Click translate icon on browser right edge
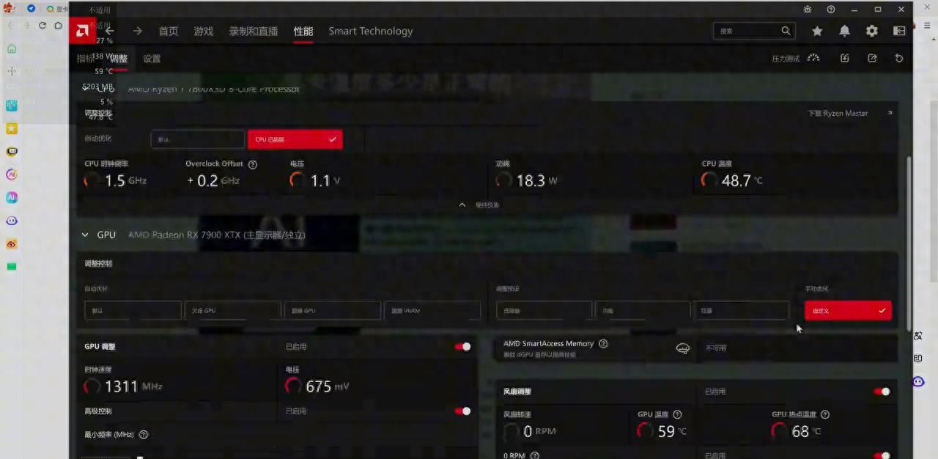938x459 pixels. [x=917, y=336]
